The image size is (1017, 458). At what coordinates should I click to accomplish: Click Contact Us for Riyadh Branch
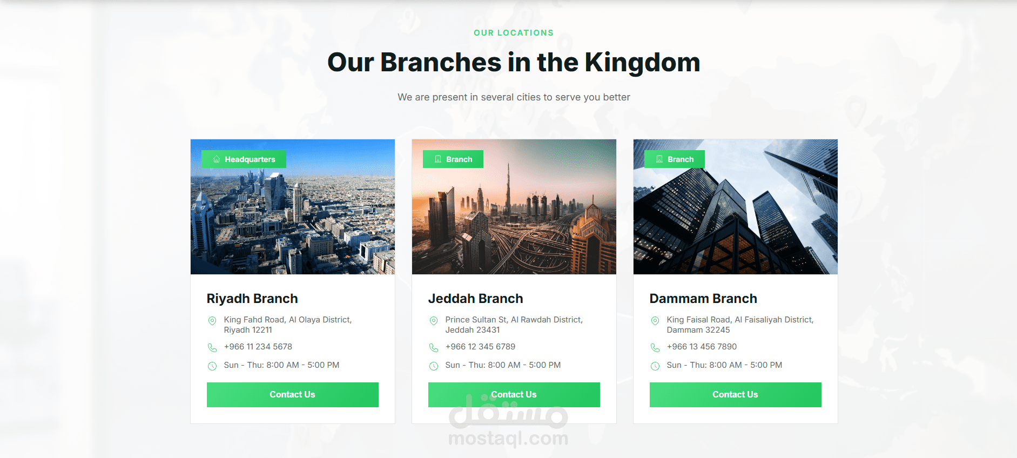point(293,395)
